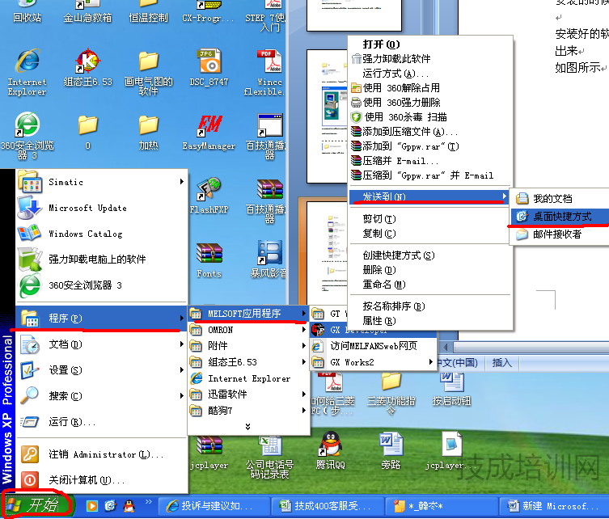Open the 暴风影音 desktop icon
609x519 pixels.
pyautogui.click(x=269, y=255)
